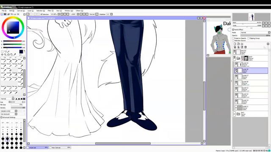Open the Canvas menu
This screenshot has height=152, width=271.
[x=21, y=11]
